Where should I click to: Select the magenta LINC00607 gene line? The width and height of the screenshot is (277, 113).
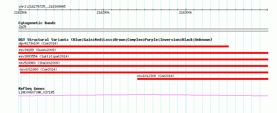point(143,95)
